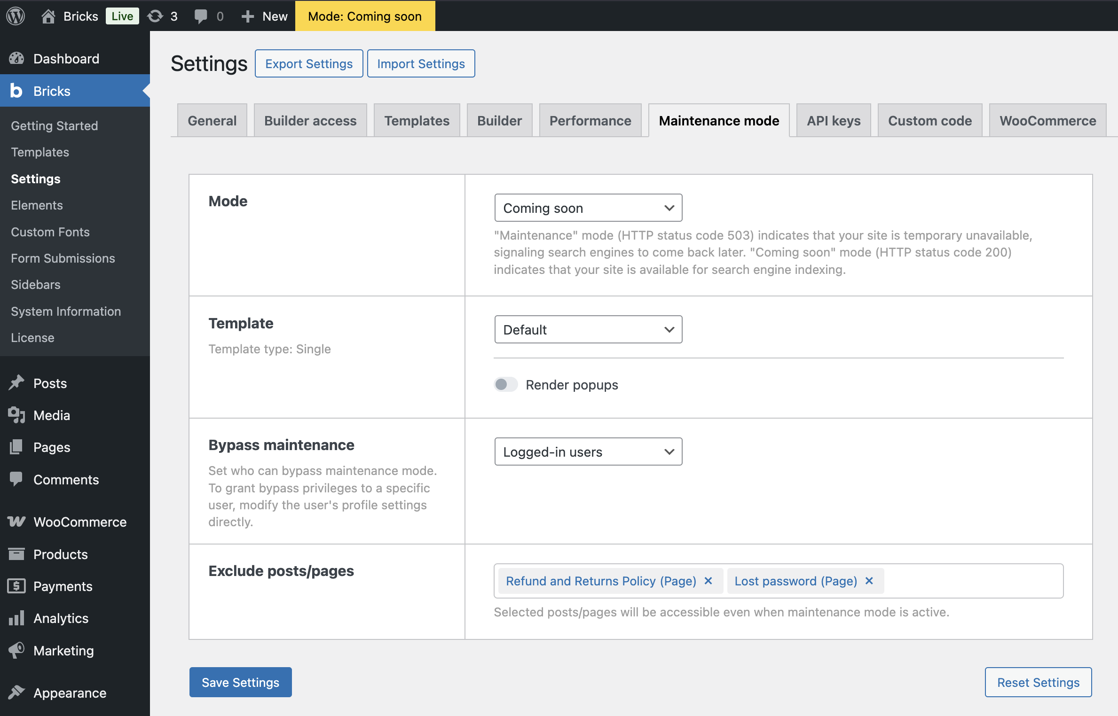This screenshot has height=716, width=1118.
Task: Expand the Template Default dropdown
Action: pos(588,329)
